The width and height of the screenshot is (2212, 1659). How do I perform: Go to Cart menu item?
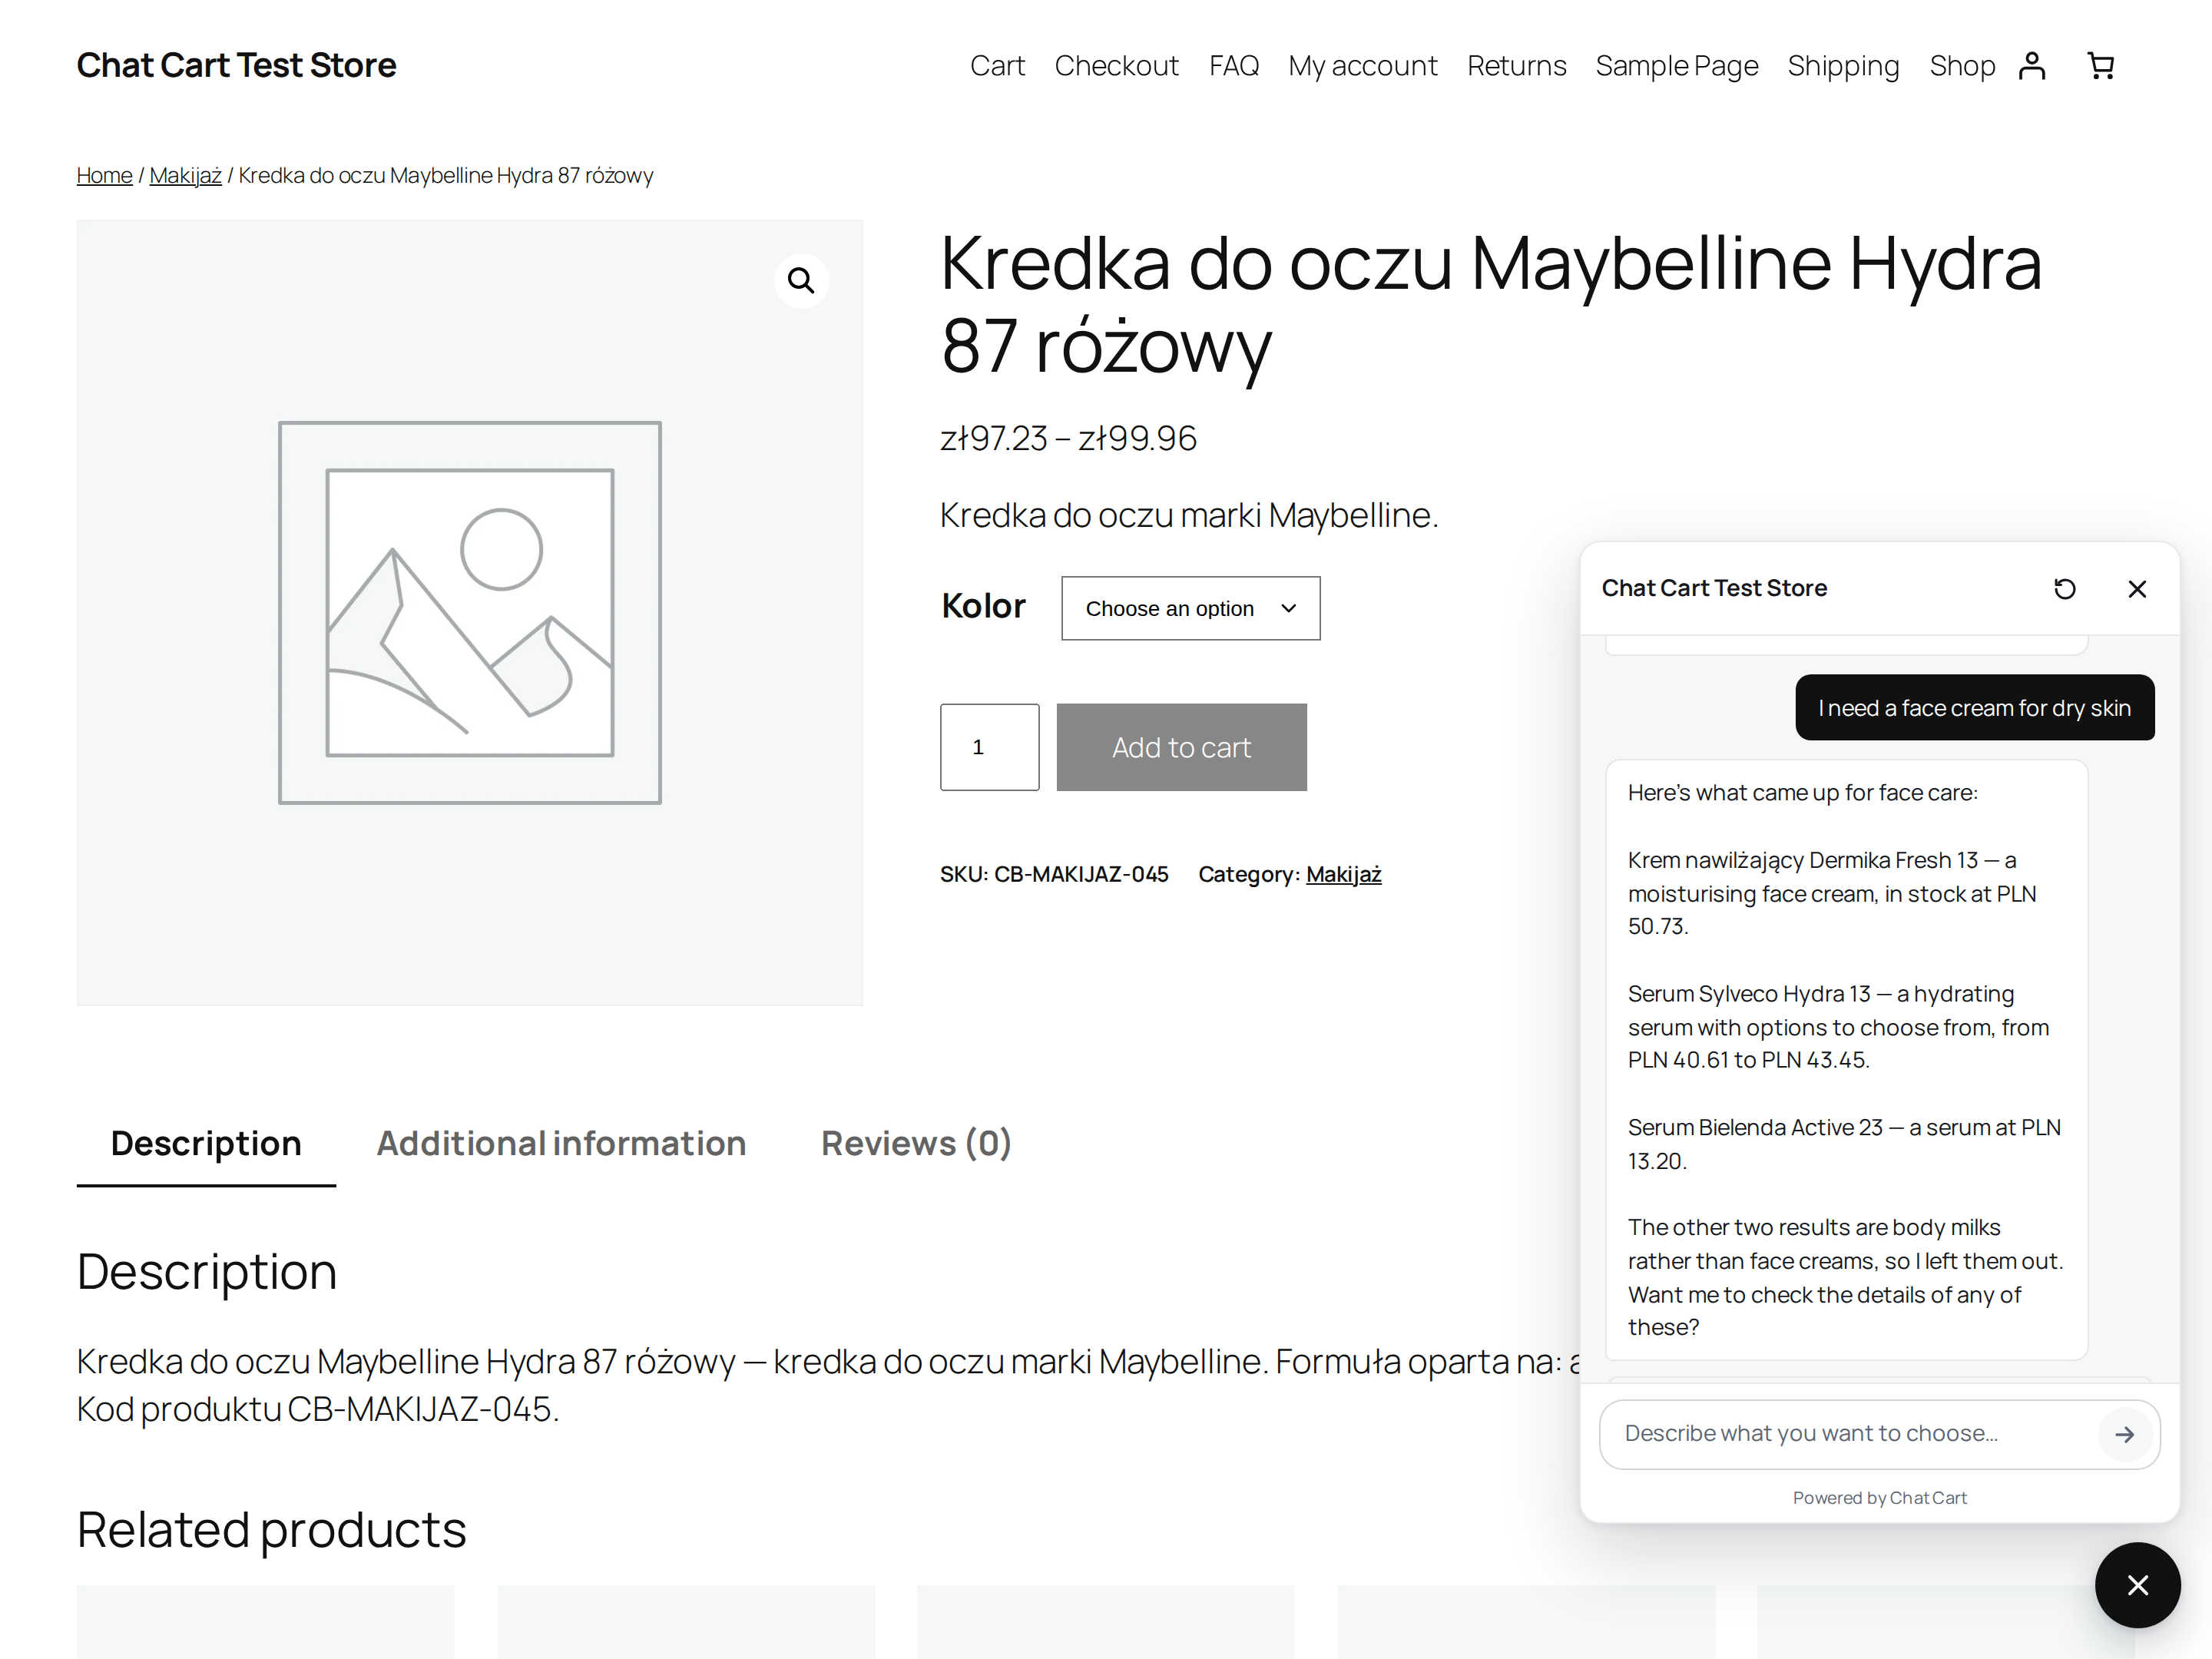click(x=997, y=66)
